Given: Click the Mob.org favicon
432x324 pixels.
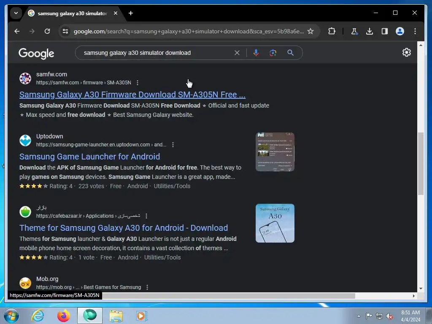Looking at the screenshot, I should tap(25, 283).
